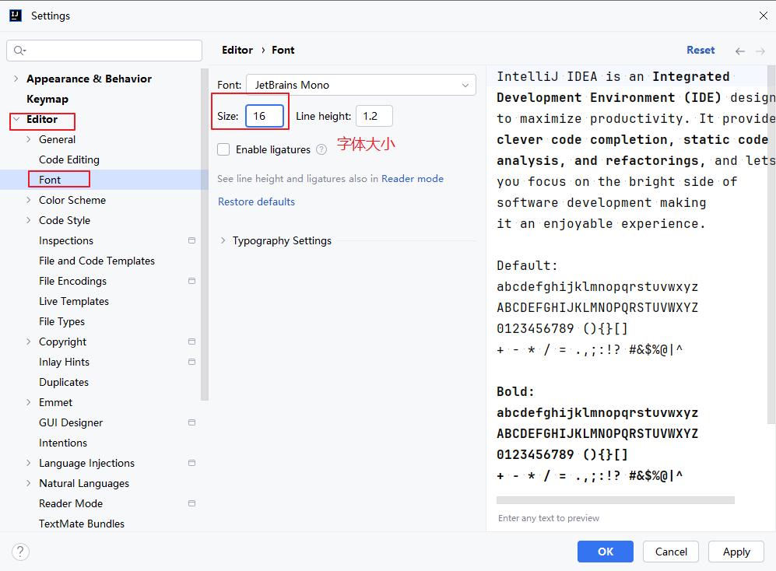Expand the Code Style node
Screen dimensions: 776x571
click(x=29, y=220)
